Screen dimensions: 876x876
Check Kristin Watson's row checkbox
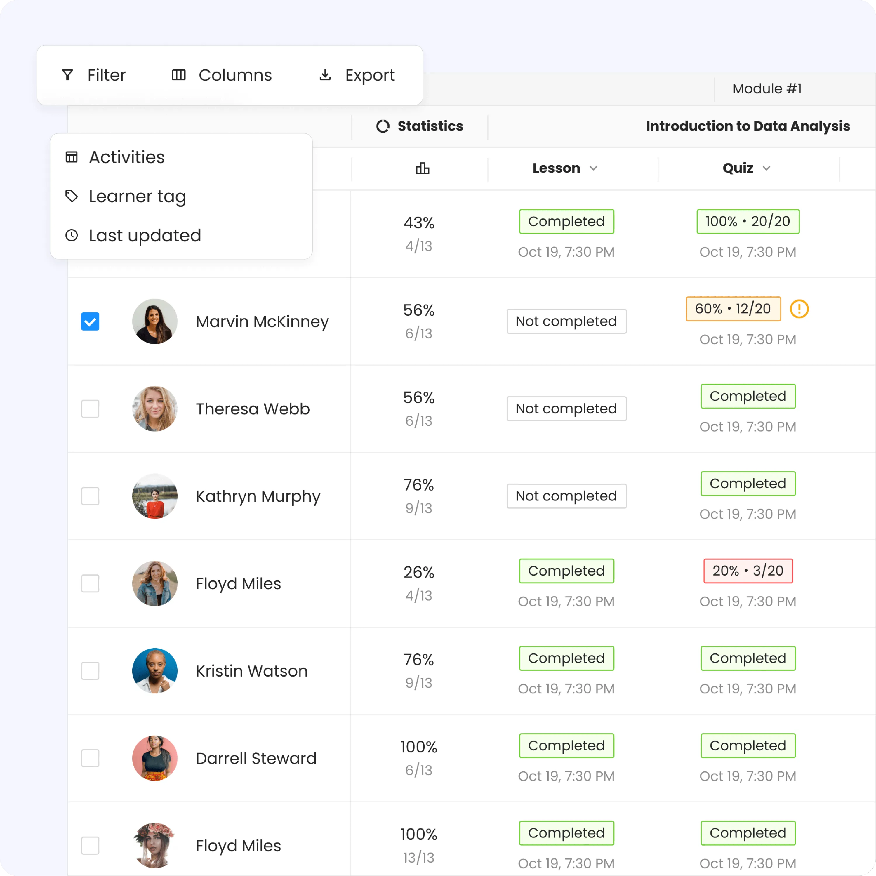pos(90,671)
